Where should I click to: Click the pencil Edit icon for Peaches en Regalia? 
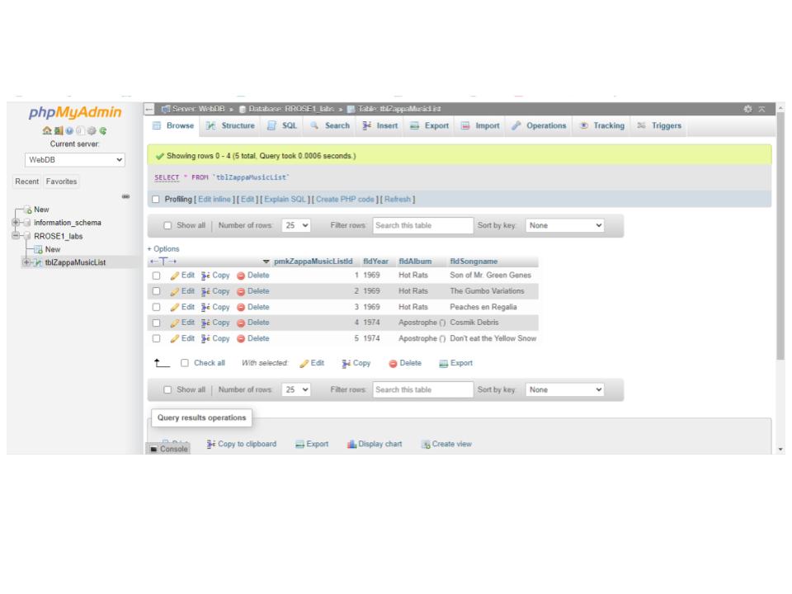click(175, 306)
